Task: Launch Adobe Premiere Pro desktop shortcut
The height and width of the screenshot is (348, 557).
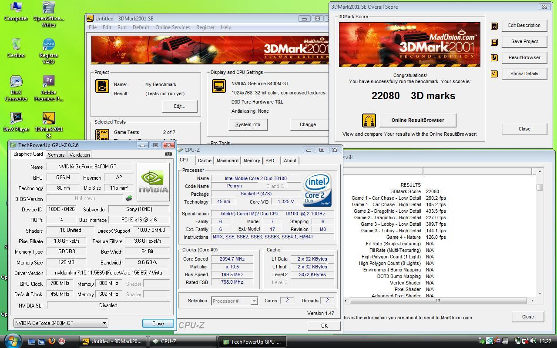Action: pyautogui.click(x=48, y=88)
